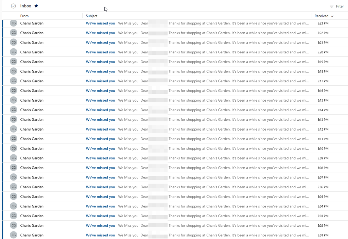
Task: Select the CG avatar of the 5:01 PM email
Action: click(x=14, y=235)
